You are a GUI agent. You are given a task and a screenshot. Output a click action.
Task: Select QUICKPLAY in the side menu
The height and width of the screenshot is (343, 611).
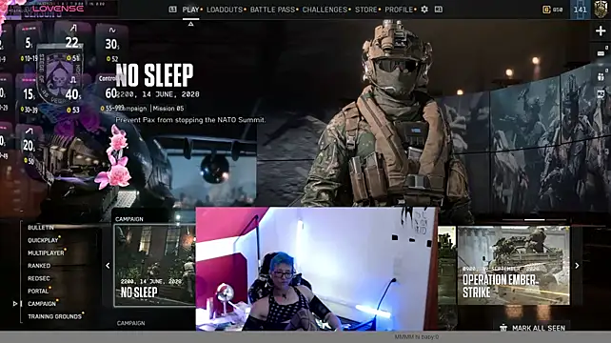pyautogui.click(x=43, y=240)
